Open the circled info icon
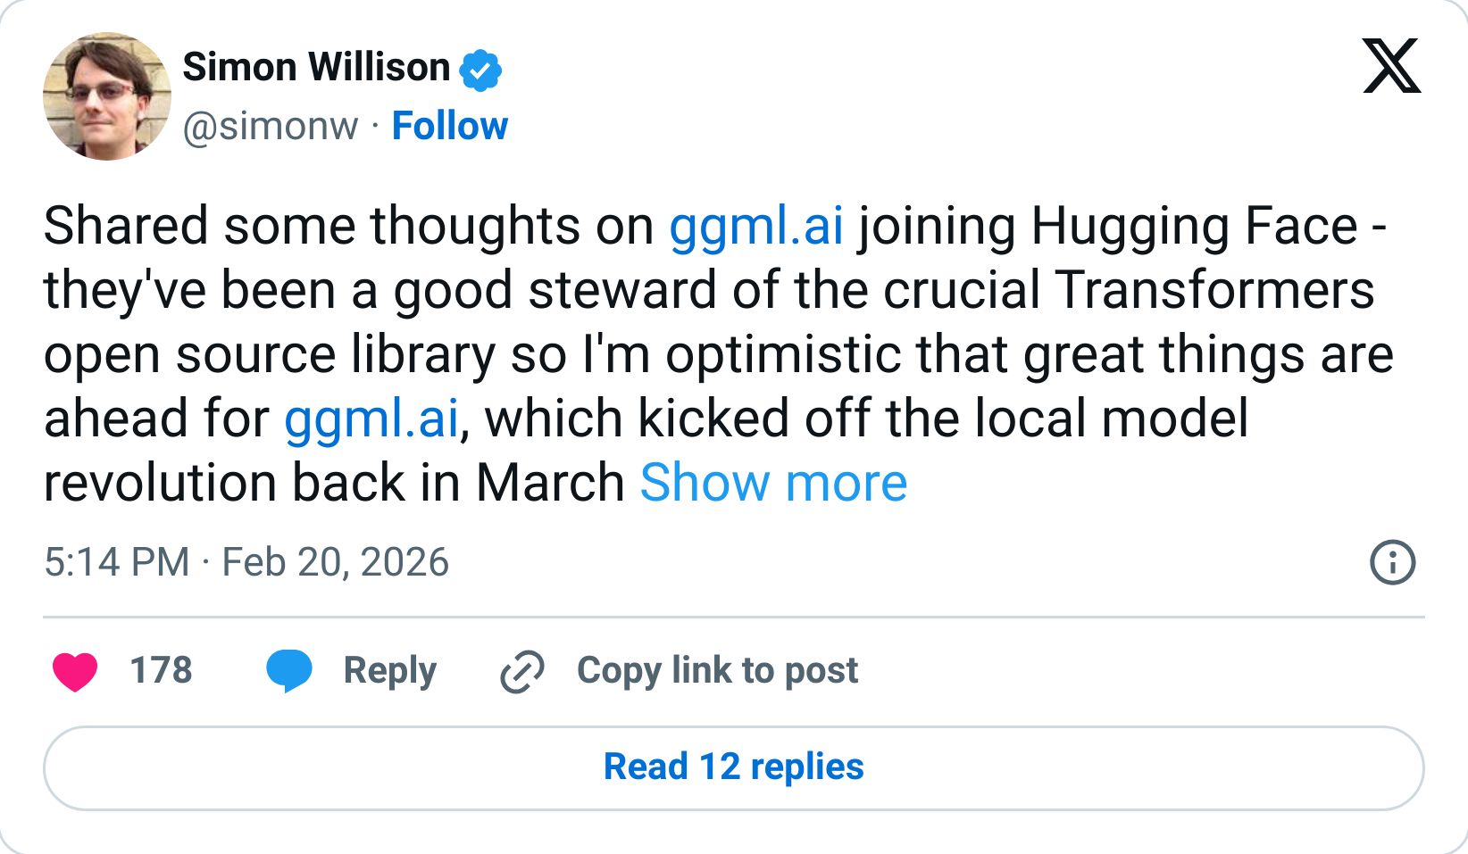Image resolution: width=1468 pixels, height=854 pixels. (1392, 563)
